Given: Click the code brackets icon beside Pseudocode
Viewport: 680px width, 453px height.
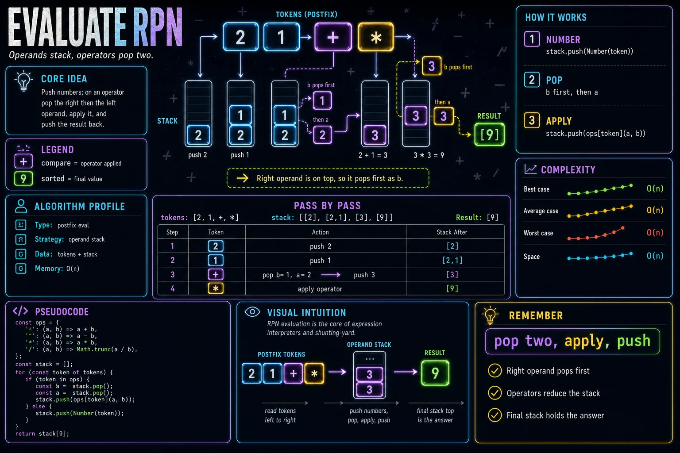Looking at the screenshot, I should pos(20,311).
